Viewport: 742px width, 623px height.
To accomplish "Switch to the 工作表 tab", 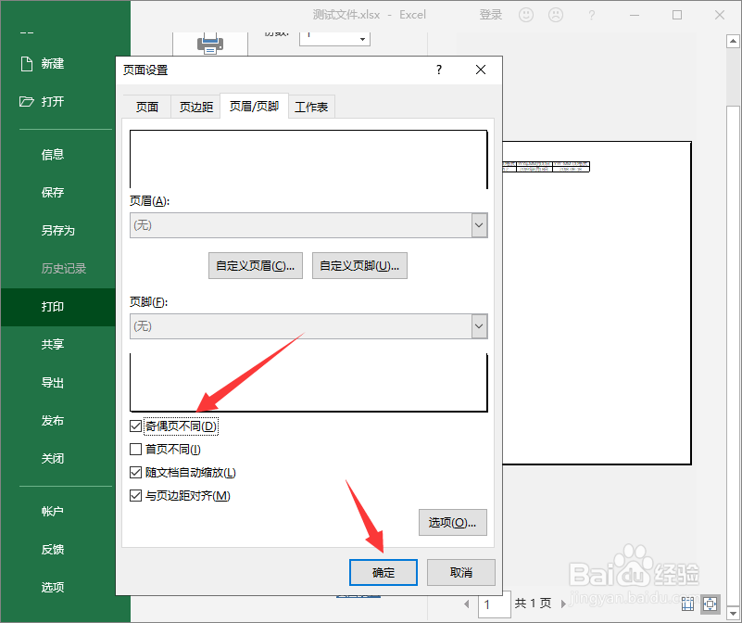I will pos(311,106).
